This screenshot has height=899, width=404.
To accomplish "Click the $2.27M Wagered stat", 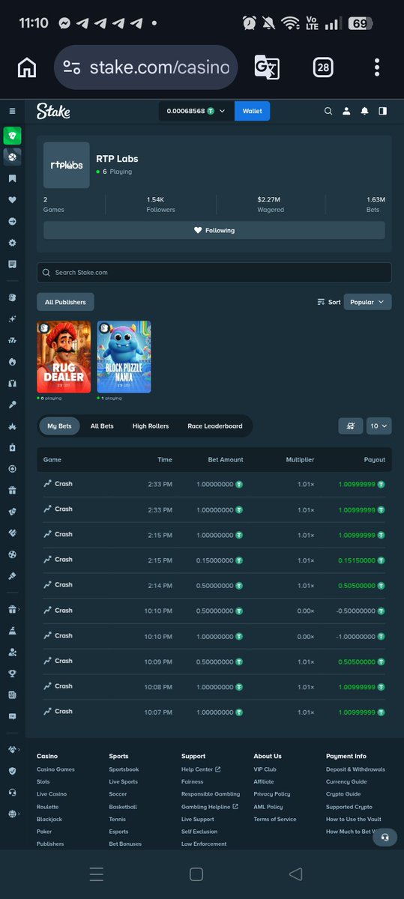I will click(x=271, y=205).
